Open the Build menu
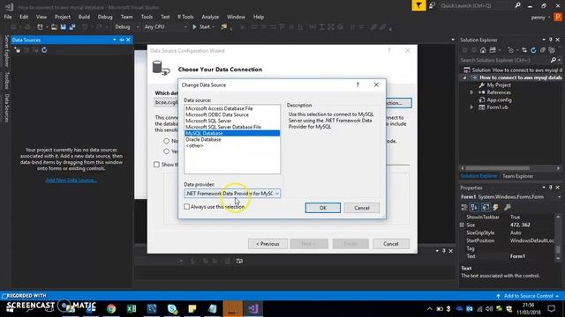 point(84,17)
